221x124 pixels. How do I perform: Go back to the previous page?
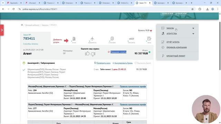tap(3, 9)
